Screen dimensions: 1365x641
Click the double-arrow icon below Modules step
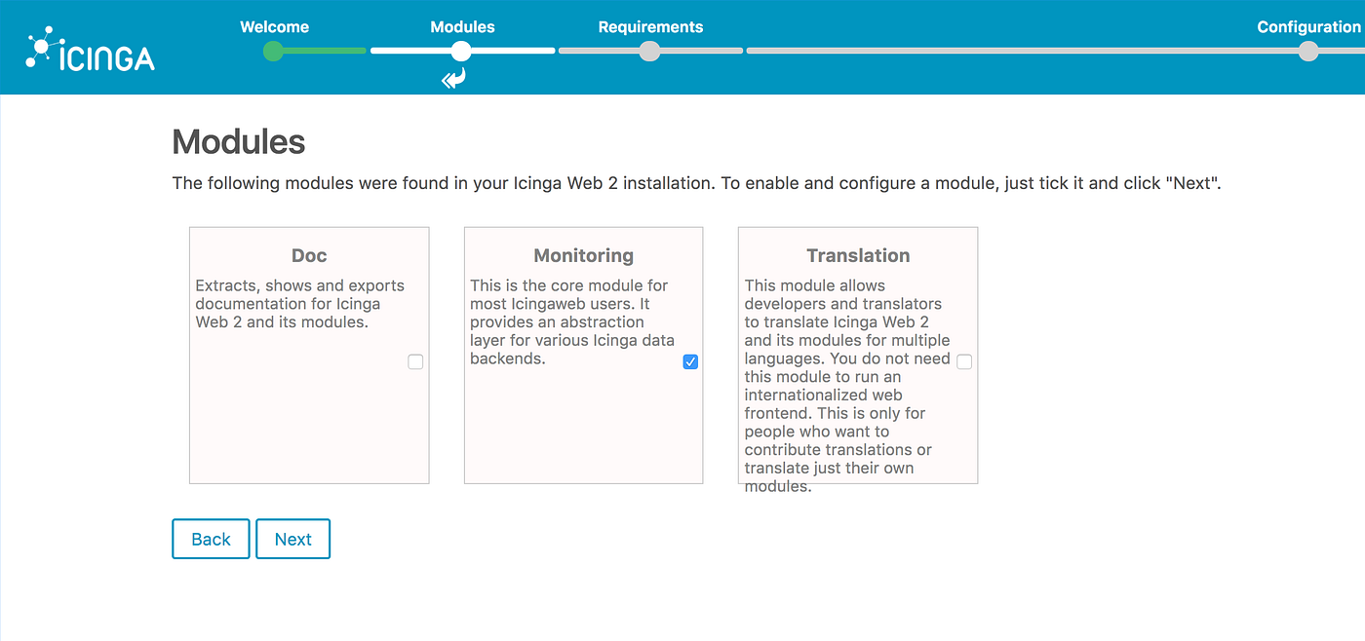[x=452, y=76]
